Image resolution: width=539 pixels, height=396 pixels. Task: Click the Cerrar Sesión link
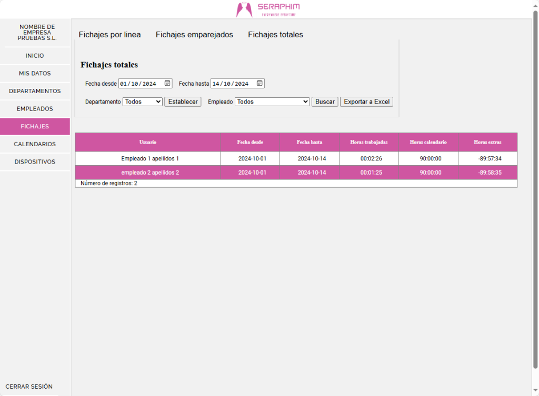pos(29,387)
